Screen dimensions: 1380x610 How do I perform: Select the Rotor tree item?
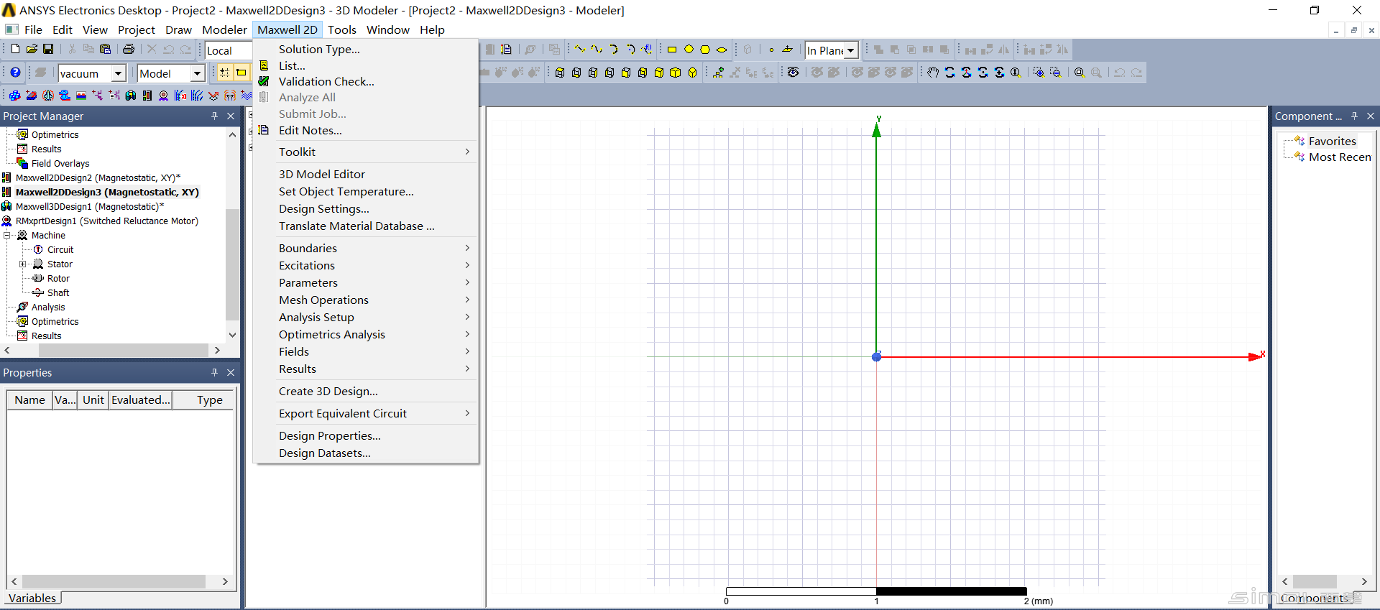click(x=58, y=278)
